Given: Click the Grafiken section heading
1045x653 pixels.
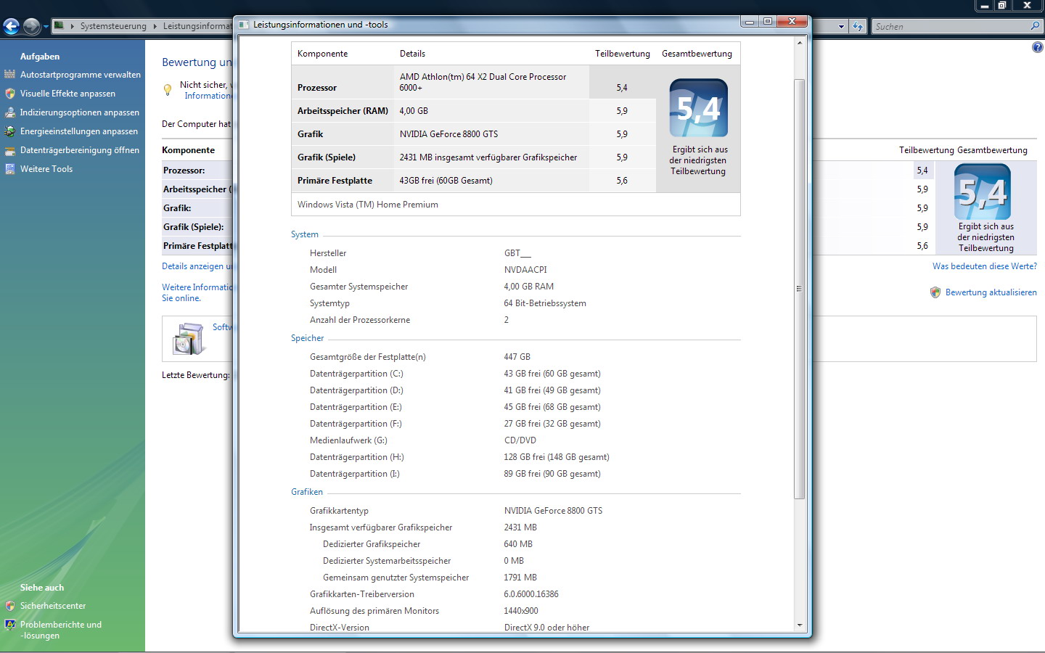Looking at the screenshot, I should click(x=307, y=492).
